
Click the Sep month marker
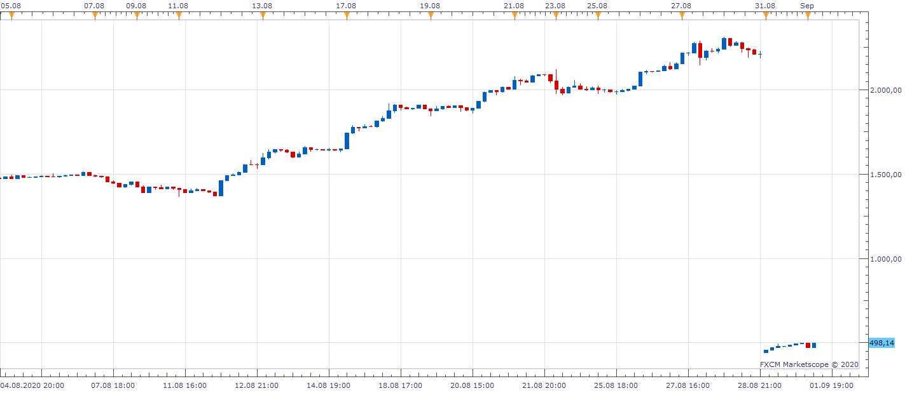(808, 15)
